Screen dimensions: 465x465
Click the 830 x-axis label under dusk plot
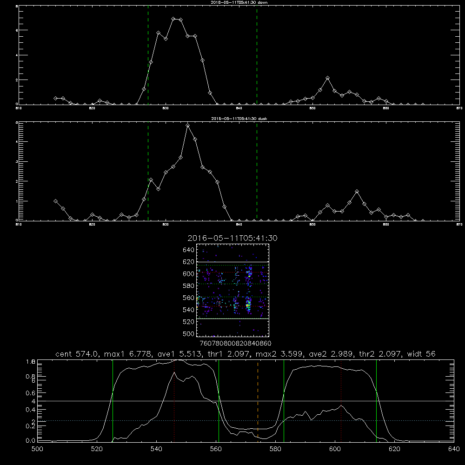pyautogui.click(x=166, y=225)
